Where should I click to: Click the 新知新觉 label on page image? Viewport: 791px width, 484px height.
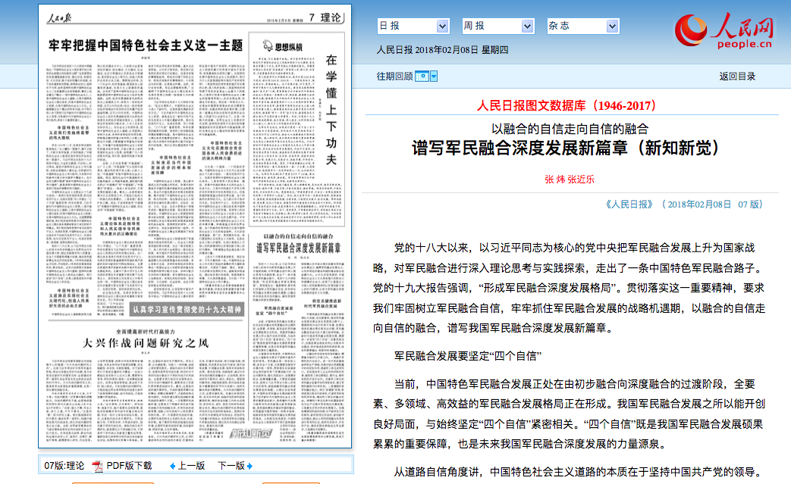pyautogui.click(x=251, y=434)
